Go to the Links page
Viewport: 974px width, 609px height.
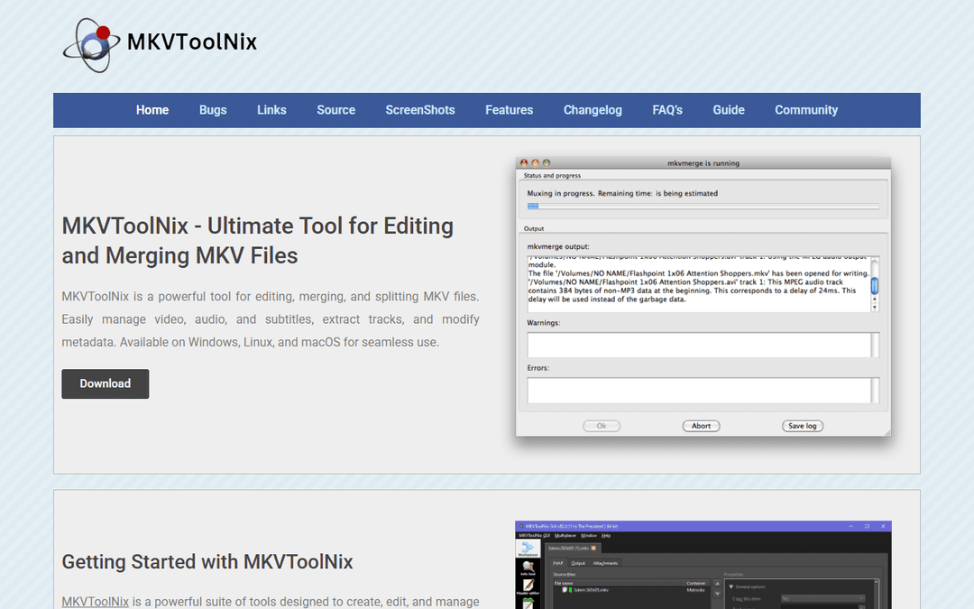[271, 110]
